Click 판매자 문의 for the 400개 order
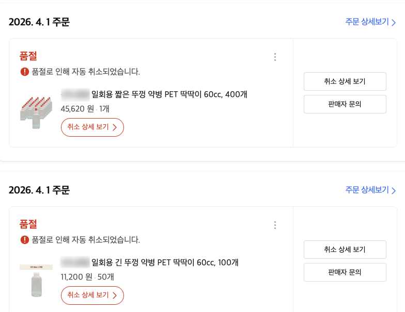Screen dimensions: 405x312 (345, 104)
